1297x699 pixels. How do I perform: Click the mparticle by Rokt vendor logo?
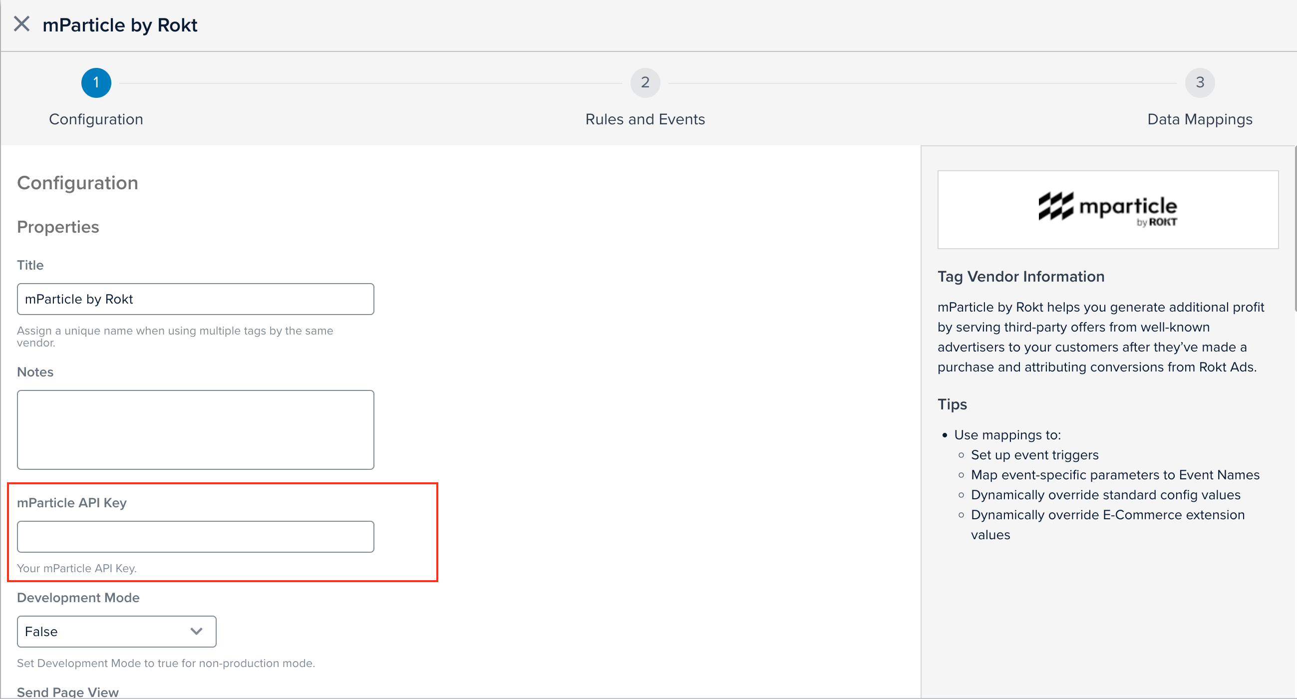pos(1107,209)
